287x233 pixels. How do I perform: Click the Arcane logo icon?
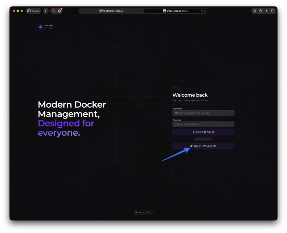(41, 27)
